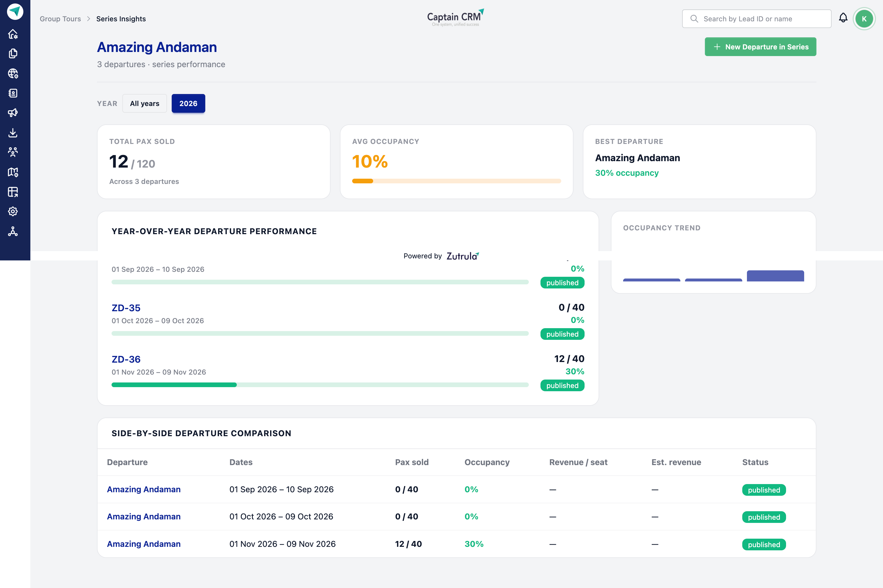The image size is (883, 588).
Task: Click the Occupancy column header
Action: (487, 462)
